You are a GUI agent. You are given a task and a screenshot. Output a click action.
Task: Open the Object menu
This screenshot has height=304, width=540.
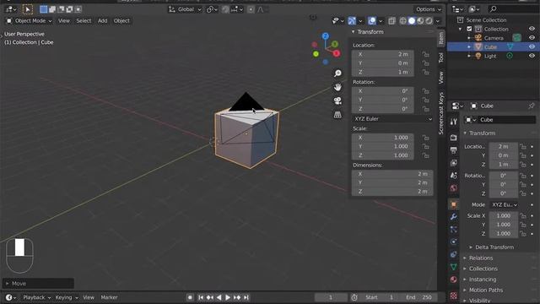pos(121,21)
